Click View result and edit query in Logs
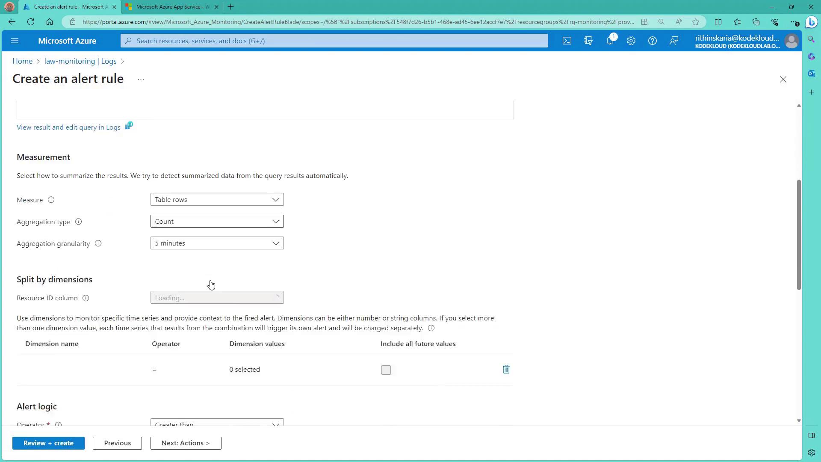The image size is (821, 462). (x=68, y=127)
